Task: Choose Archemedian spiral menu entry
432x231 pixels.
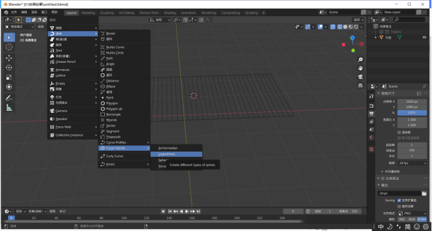Action: (176, 148)
